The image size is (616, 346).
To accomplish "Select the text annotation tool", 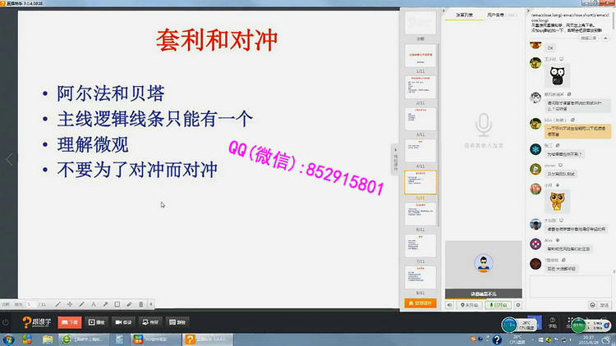I will click(93, 303).
